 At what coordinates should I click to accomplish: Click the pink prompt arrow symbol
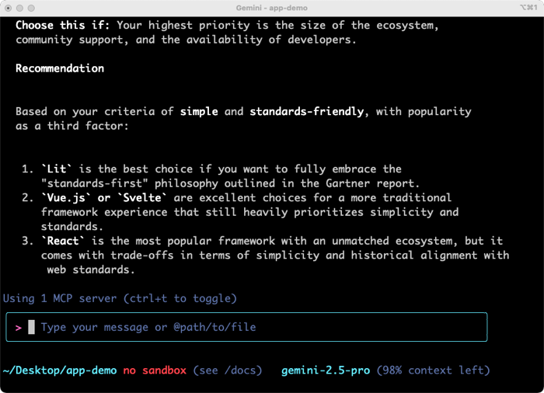[x=18, y=328]
